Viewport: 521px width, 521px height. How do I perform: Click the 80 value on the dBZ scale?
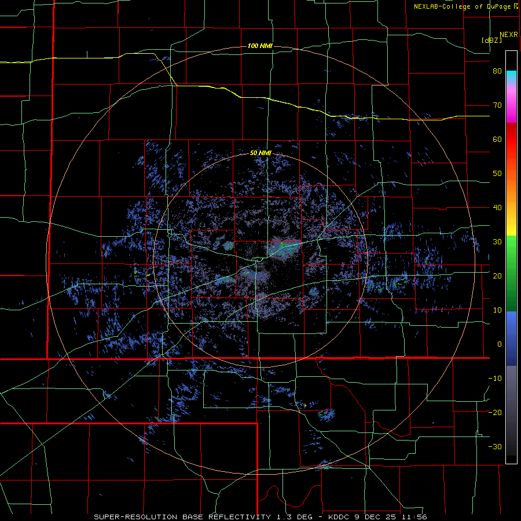click(497, 71)
